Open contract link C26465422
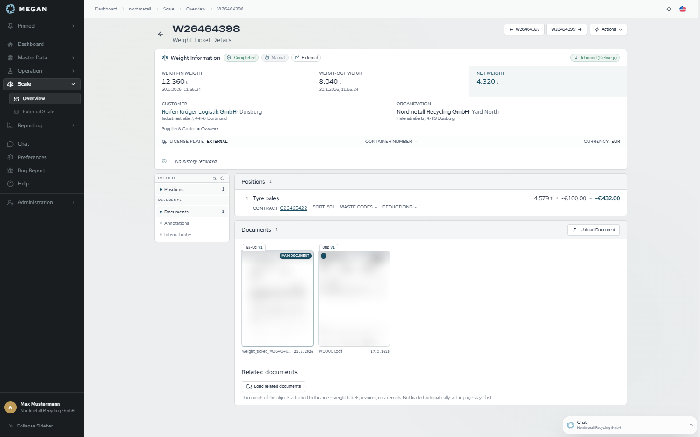This screenshot has height=437, width=700. coord(294,208)
